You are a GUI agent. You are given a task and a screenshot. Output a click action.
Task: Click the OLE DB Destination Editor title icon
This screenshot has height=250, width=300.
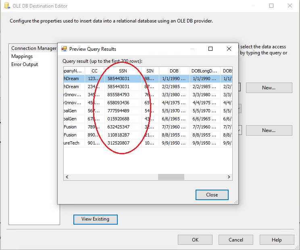point(6,6)
